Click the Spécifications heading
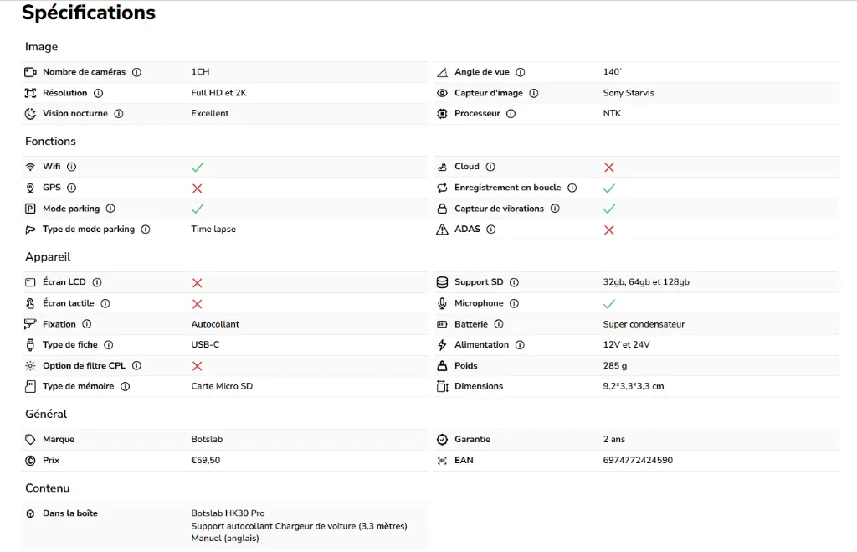Screen dimensions: 857x552 pyautogui.click(x=89, y=12)
